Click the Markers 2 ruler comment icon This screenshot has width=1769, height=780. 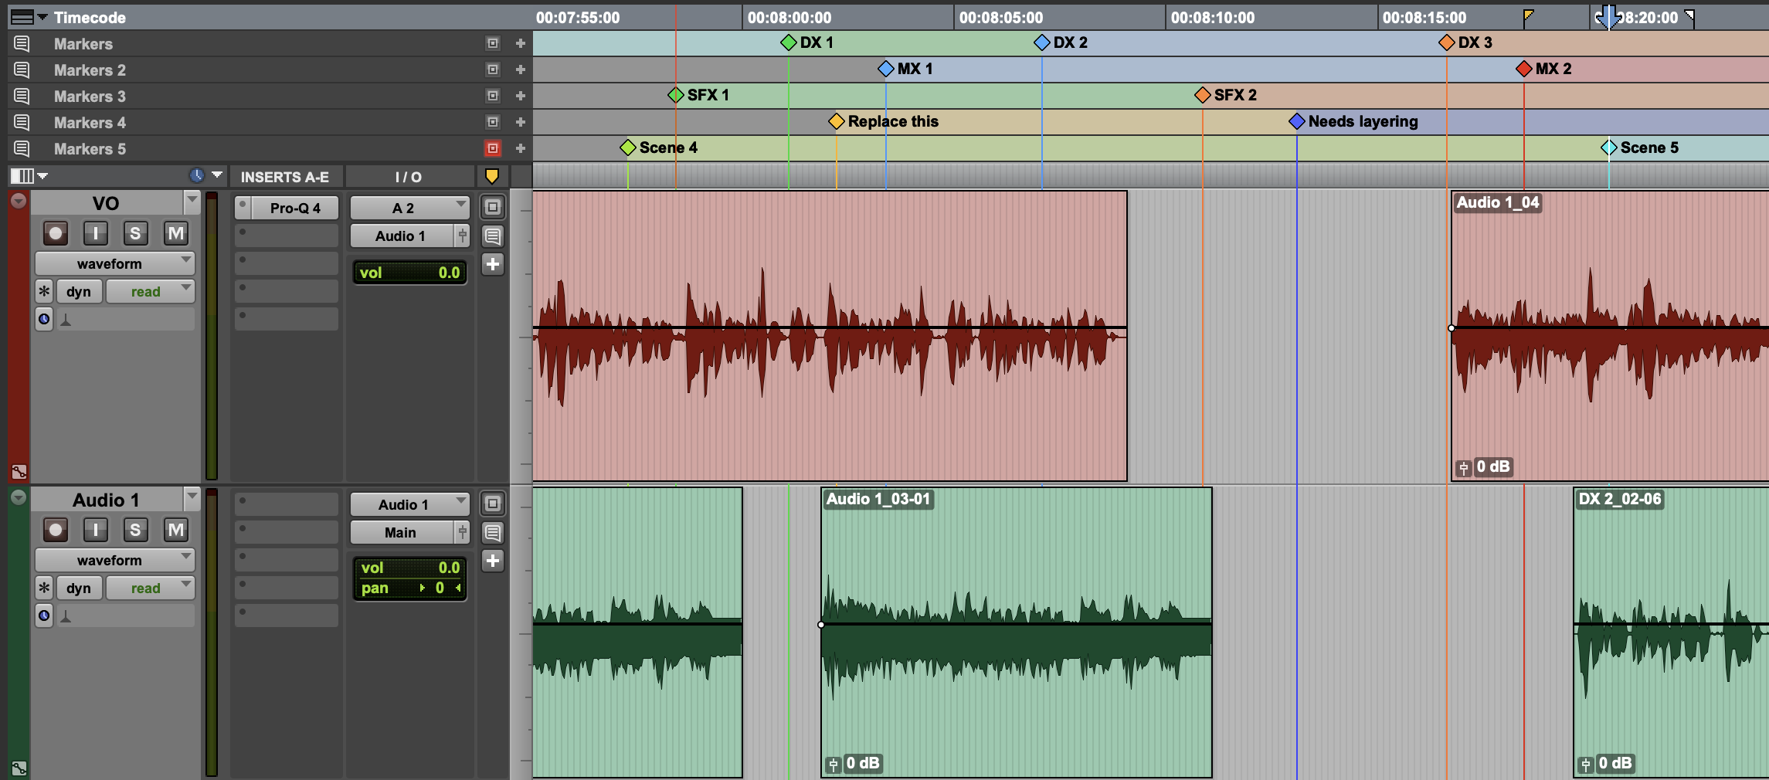[22, 70]
